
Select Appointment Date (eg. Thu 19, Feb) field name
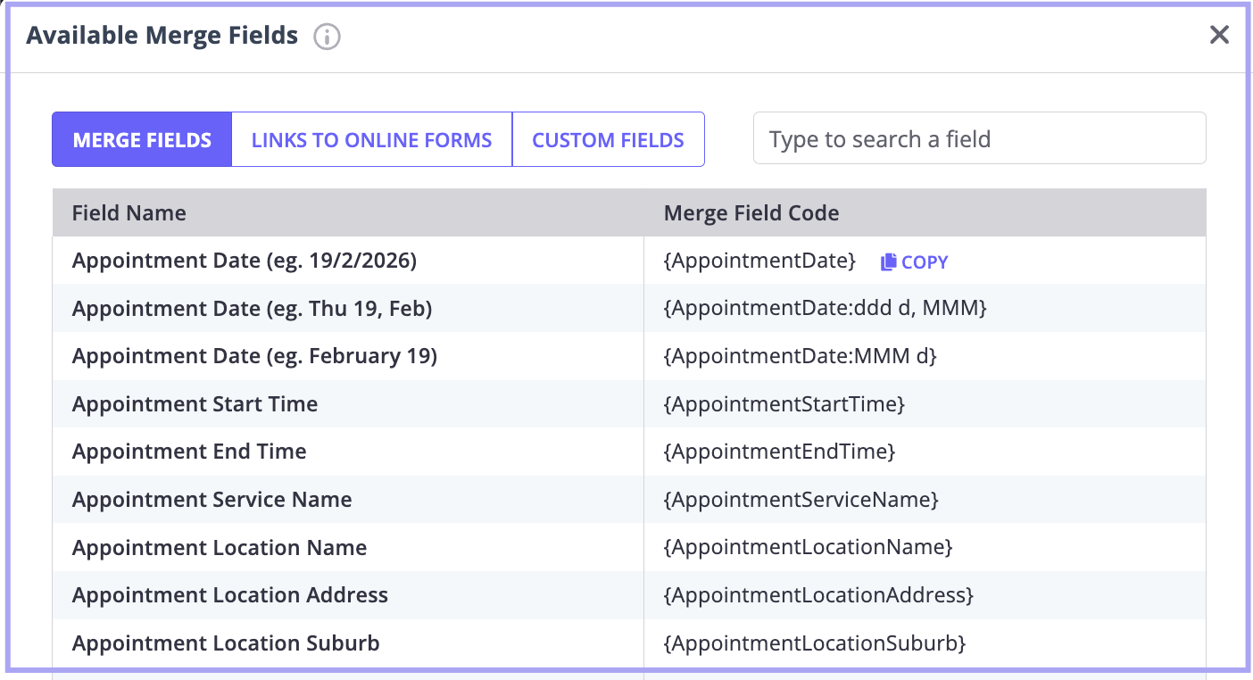pyautogui.click(x=252, y=309)
